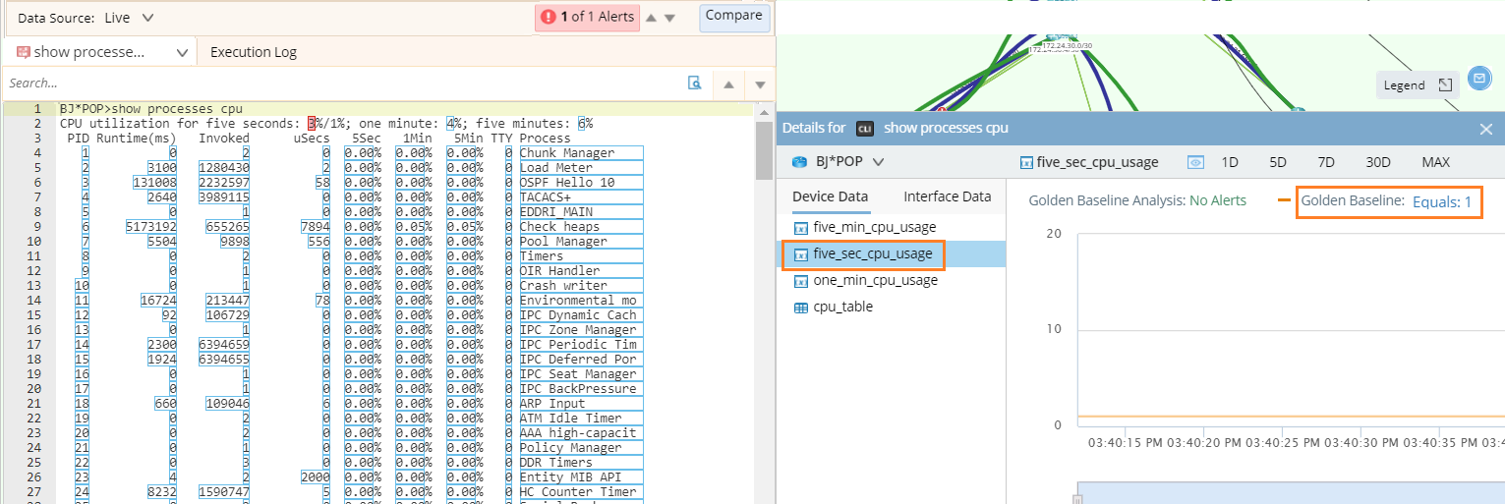The image size is (1505, 504).
Task: Click the orange baseline line in chart
Action: point(1291,417)
